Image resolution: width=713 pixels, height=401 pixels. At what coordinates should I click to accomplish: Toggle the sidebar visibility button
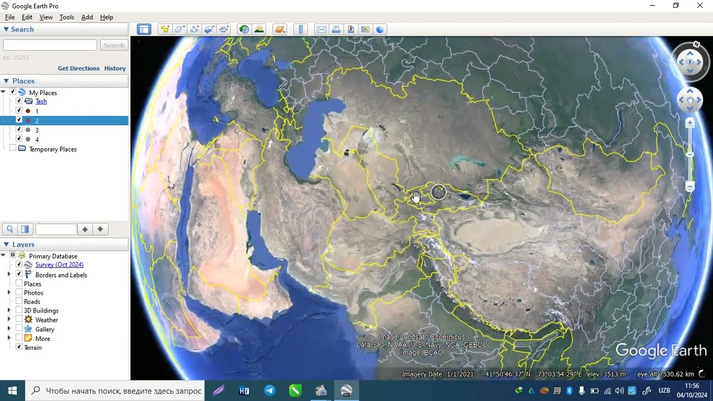(x=144, y=30)
